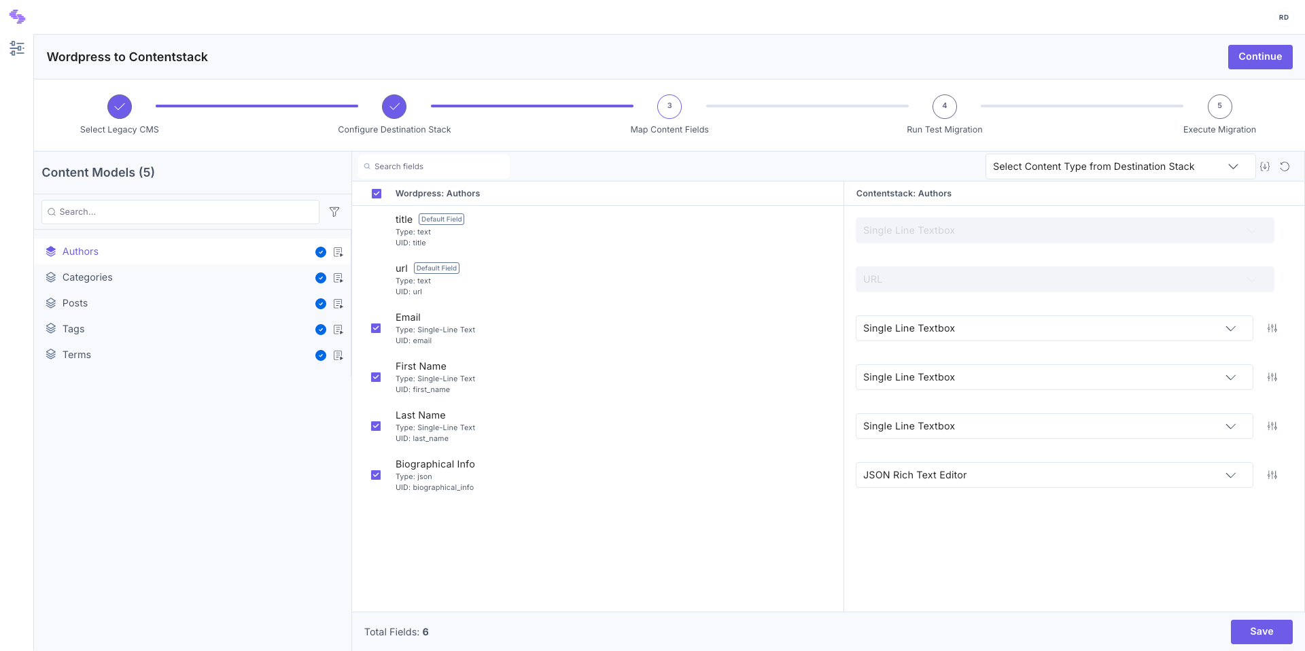Open advanced settings icon for the Email field
The image size is (1305, 651).
point(1272,328)
